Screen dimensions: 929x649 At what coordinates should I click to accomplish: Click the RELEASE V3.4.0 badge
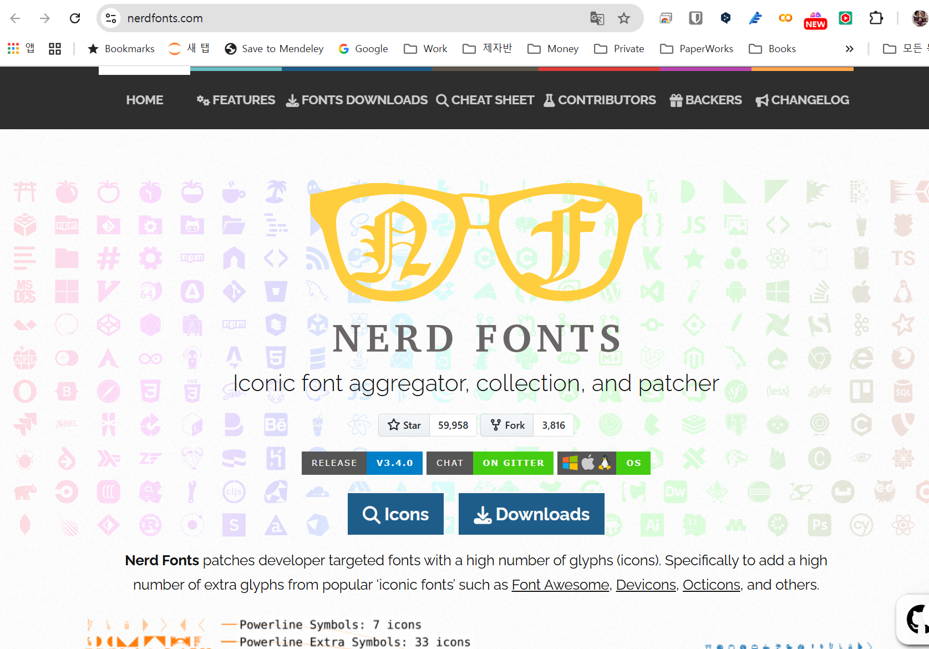[x=362, y=463]
